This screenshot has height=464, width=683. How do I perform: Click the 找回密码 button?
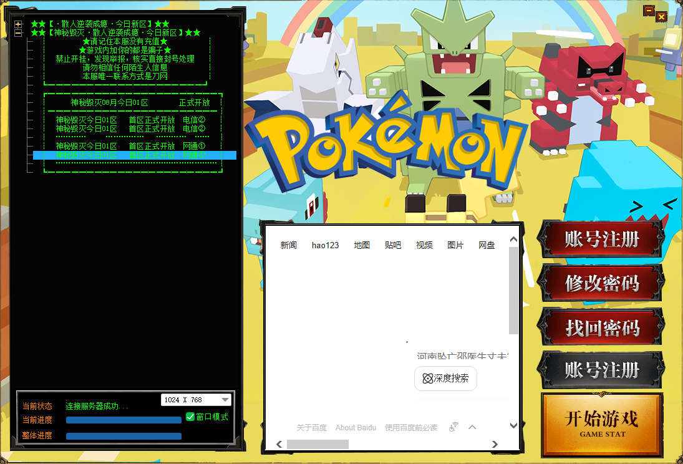[601, 327]
